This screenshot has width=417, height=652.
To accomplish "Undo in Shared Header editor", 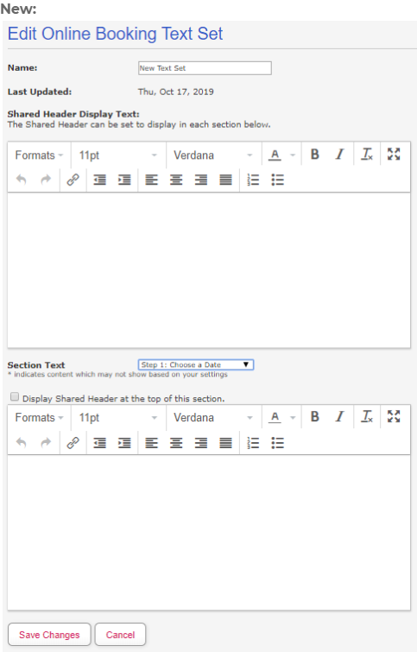I will tap(22, 180).
